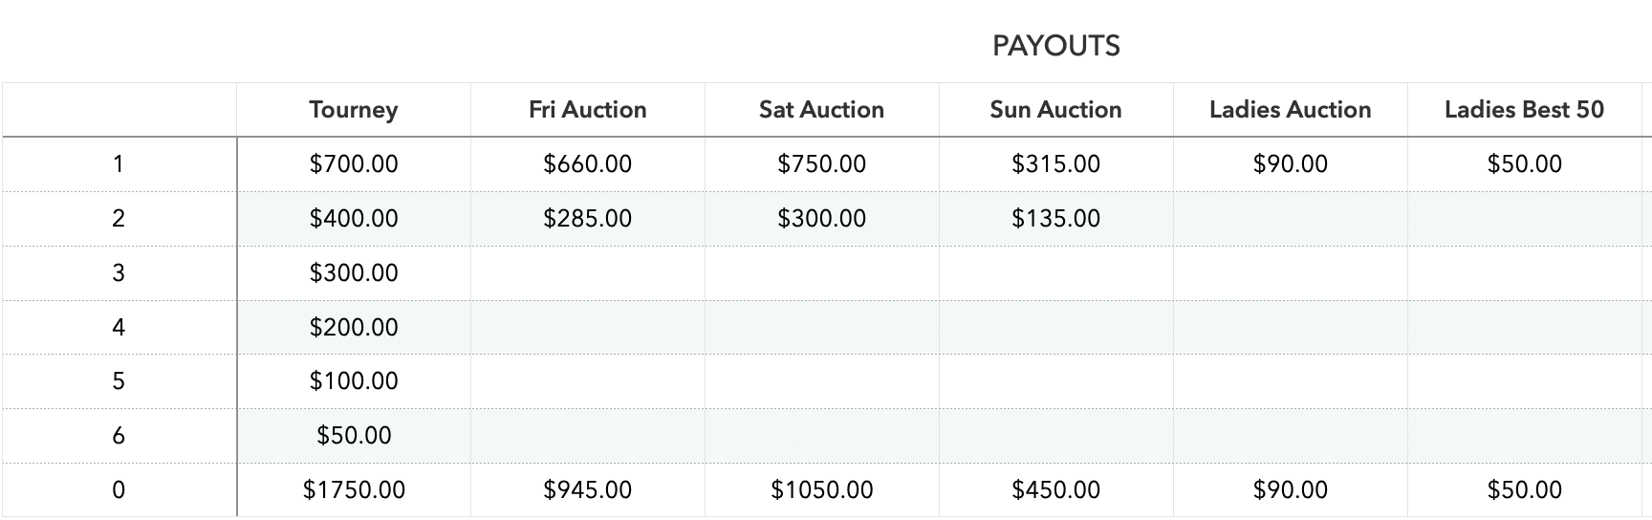The height and width of the screenshot is (520, 1652).
Task: Click the row 3 header cell
Action: click(119, 273)
